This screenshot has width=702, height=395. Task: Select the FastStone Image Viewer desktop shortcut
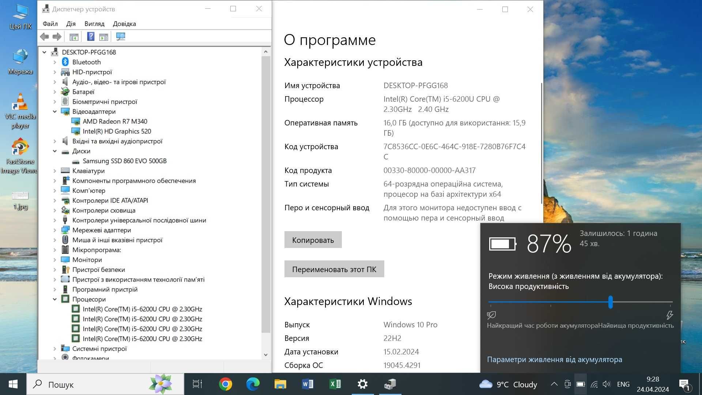[20, 156]
